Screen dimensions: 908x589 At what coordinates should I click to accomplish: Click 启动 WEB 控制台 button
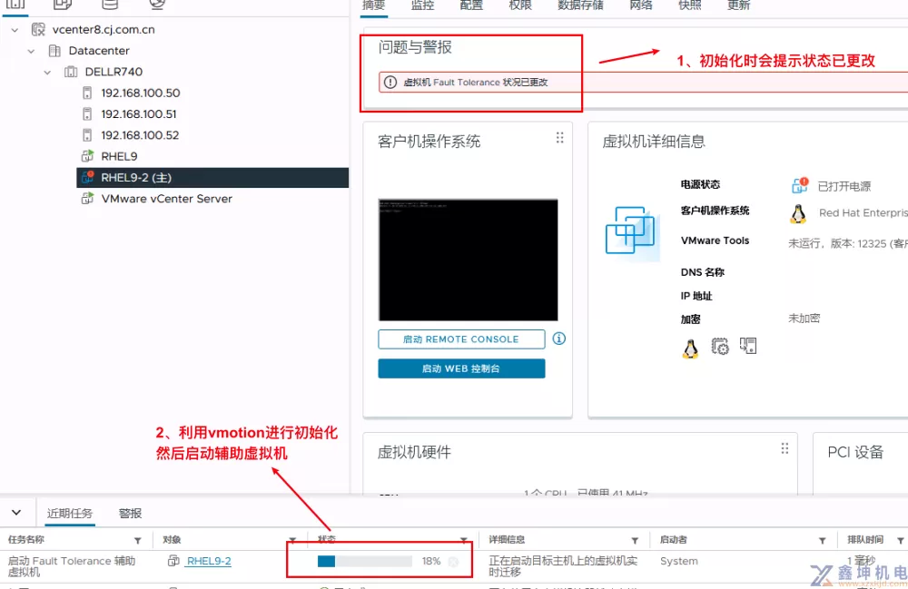pos(461,368)
